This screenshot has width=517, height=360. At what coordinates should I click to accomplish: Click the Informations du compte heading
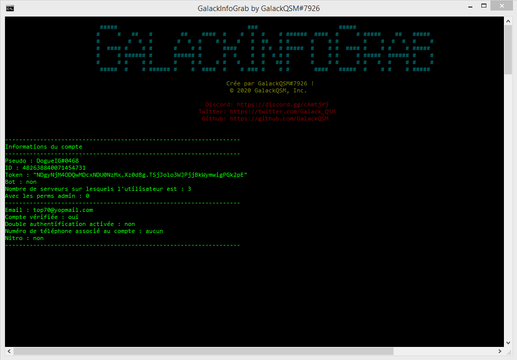(44, 147)
